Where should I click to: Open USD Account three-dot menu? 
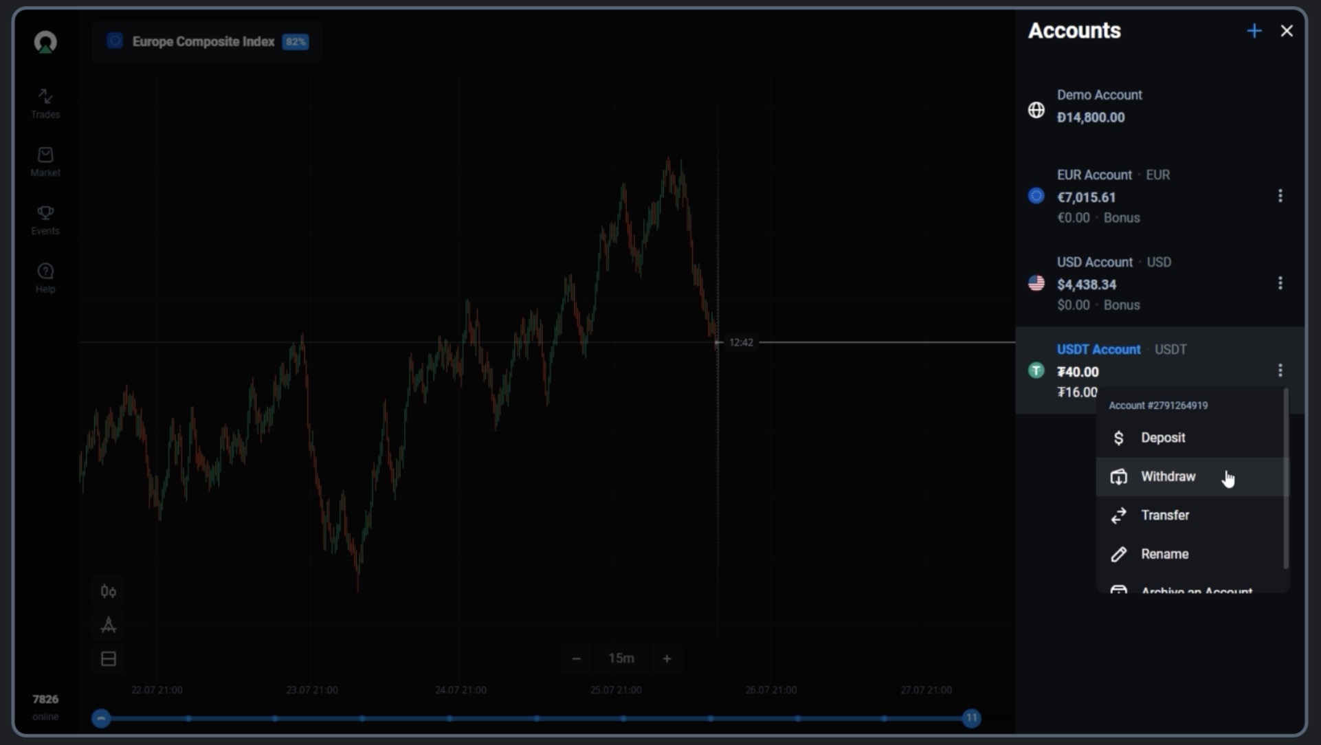click(x=1280, y=283)
